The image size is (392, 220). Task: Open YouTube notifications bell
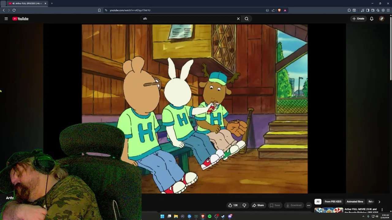[371, 19]
